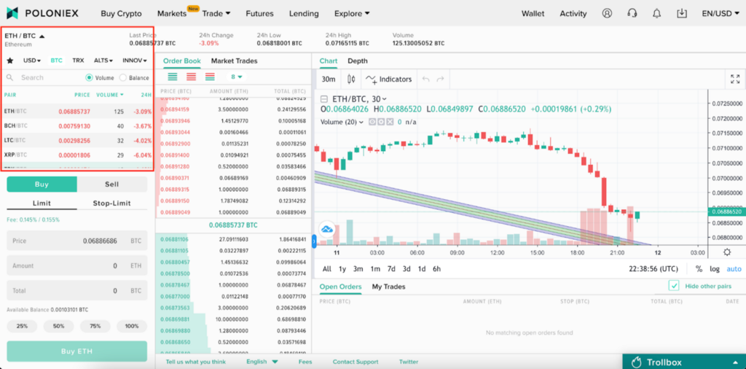This screenshot has height=369, width=746.
Task: Redo the chart action
Action: point(441,79)
